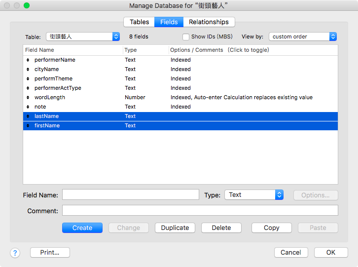Click the Indexed option for cityName
The image size is (358, 267).
pyautogui.click(x=180, y=69)
